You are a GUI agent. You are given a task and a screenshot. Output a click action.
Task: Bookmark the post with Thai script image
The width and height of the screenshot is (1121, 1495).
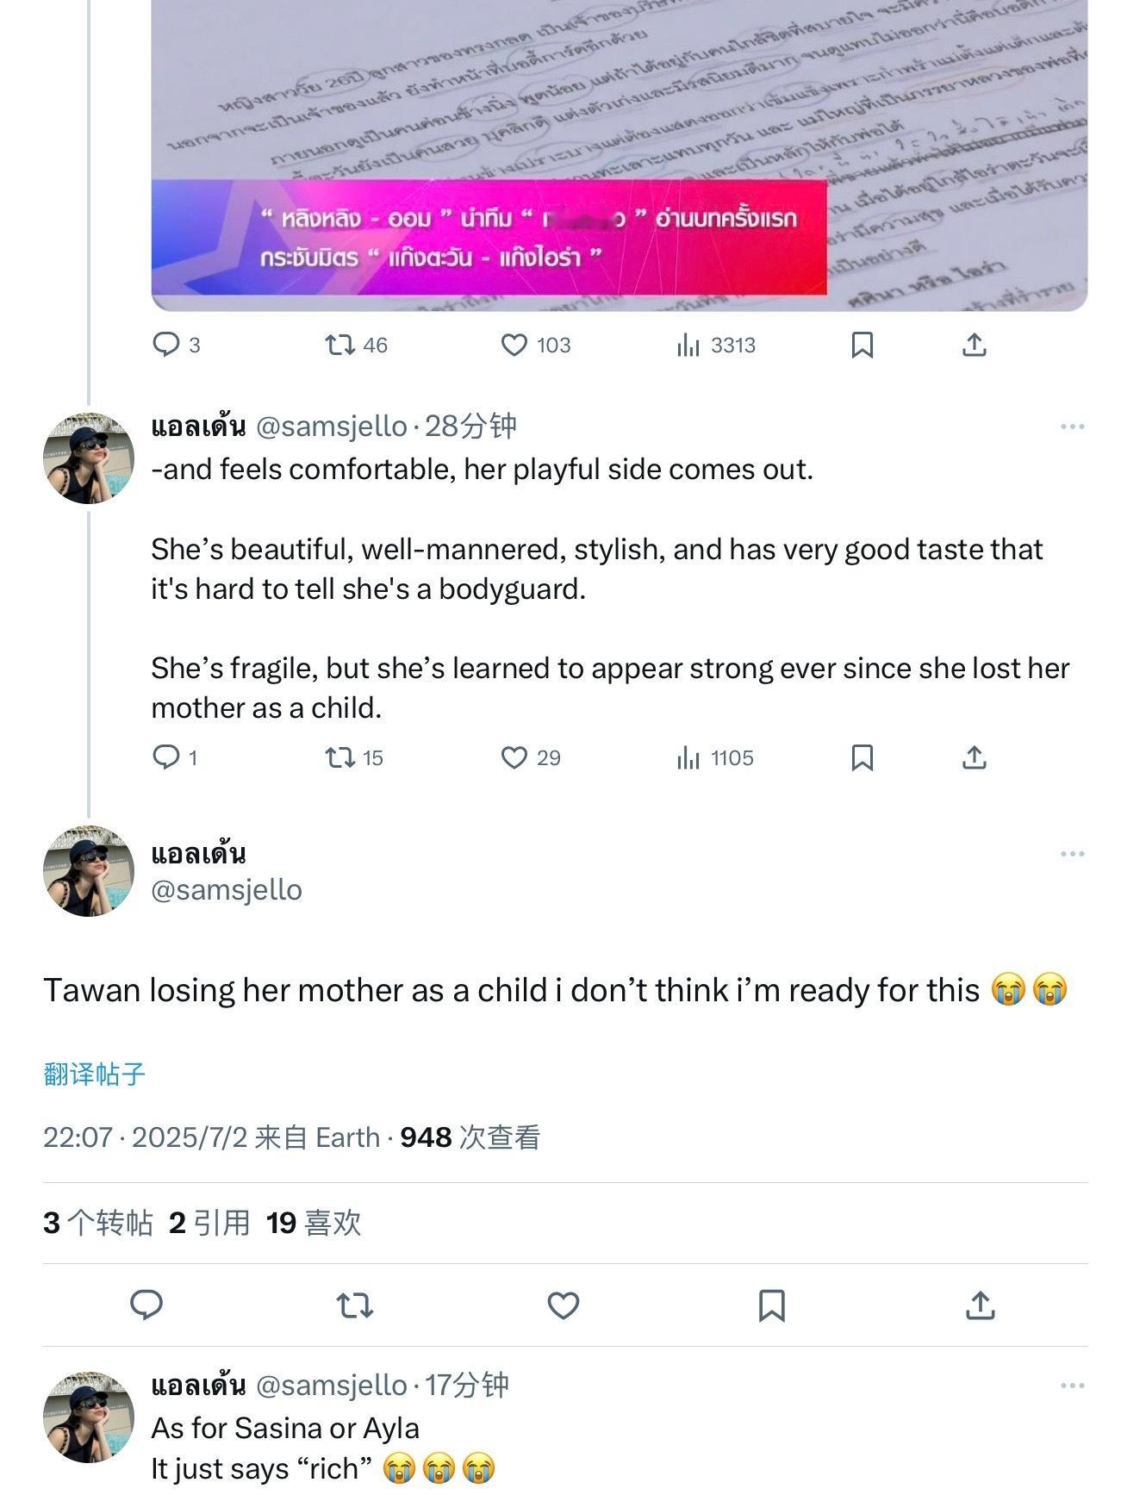click(x=863, y=346)
